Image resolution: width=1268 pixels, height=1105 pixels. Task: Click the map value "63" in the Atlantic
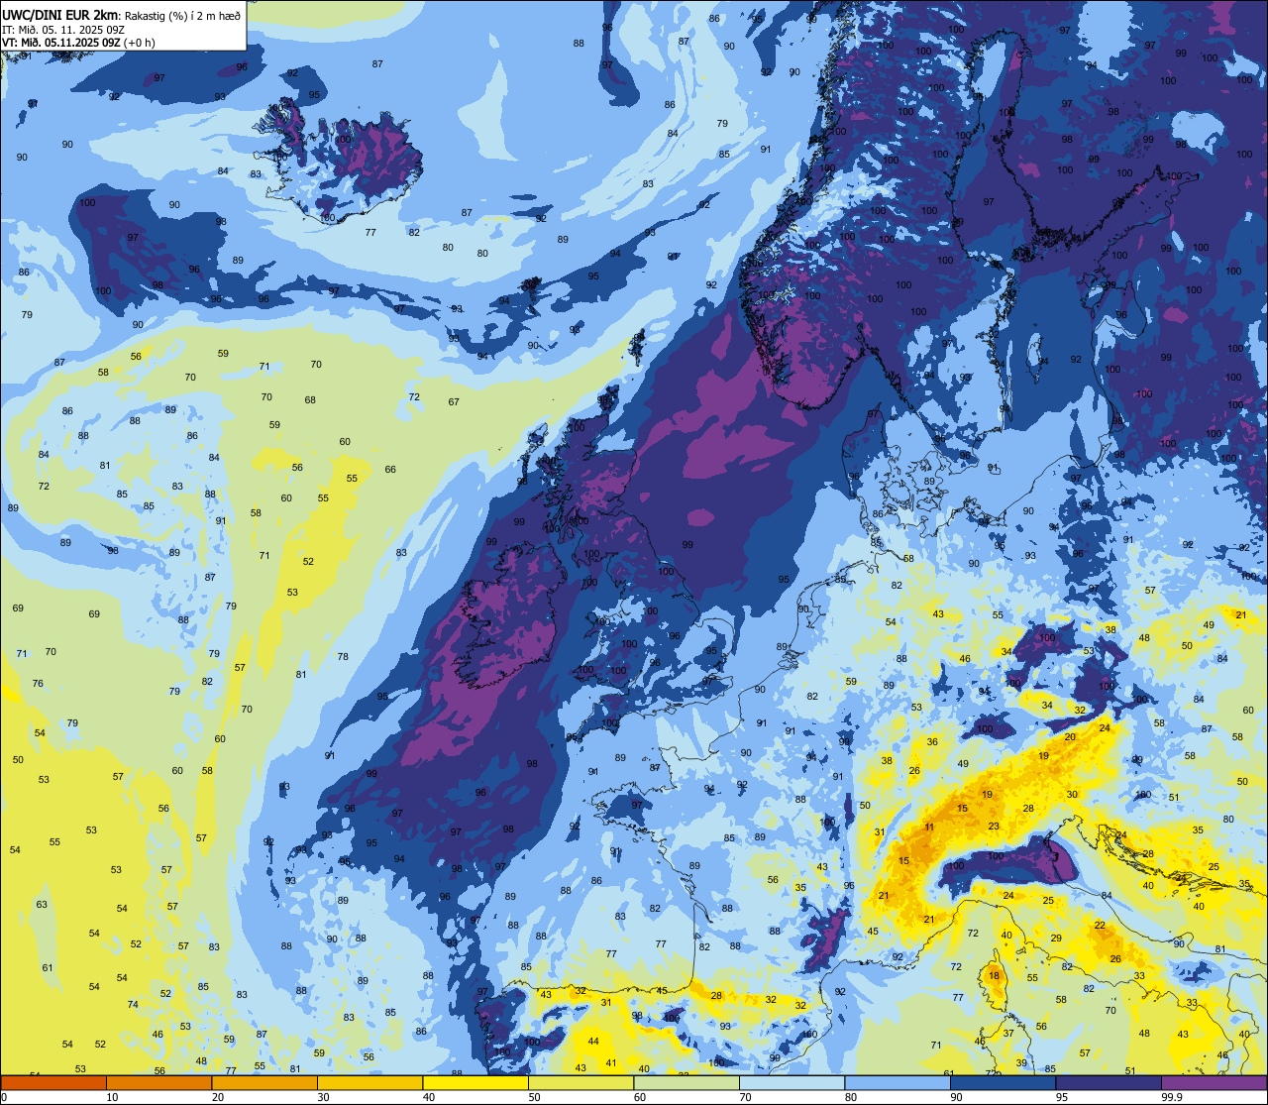tap(42, 905)
